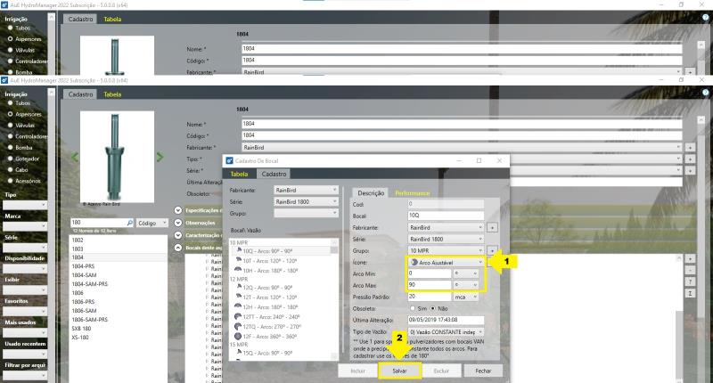This screenshot has height=383, width=713.
Task: Click the Fechar button
Action: pos(482,370)
